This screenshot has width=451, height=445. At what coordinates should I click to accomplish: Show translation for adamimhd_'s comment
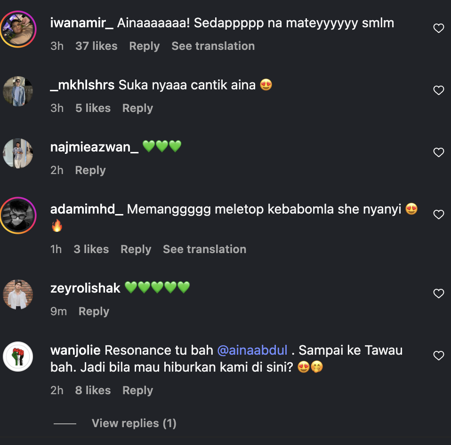[204, 249]
